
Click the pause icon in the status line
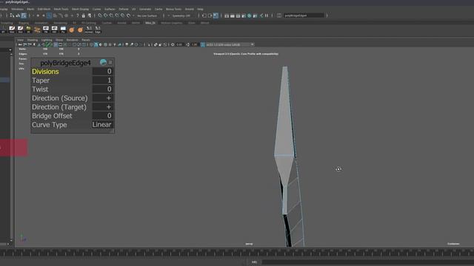[267, 16]
